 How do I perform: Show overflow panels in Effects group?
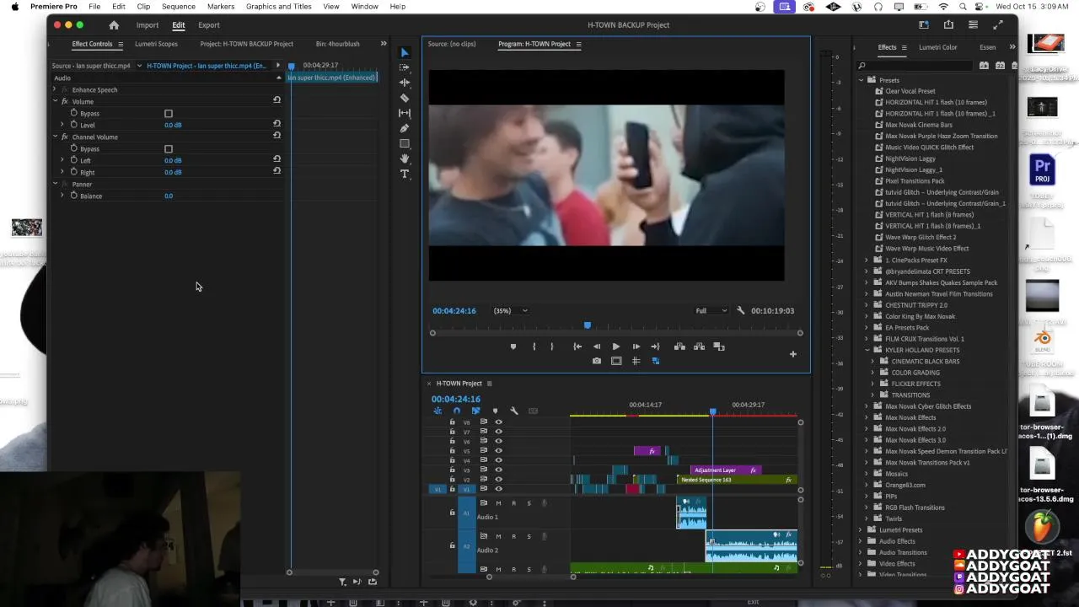[x=1012, y=47]
